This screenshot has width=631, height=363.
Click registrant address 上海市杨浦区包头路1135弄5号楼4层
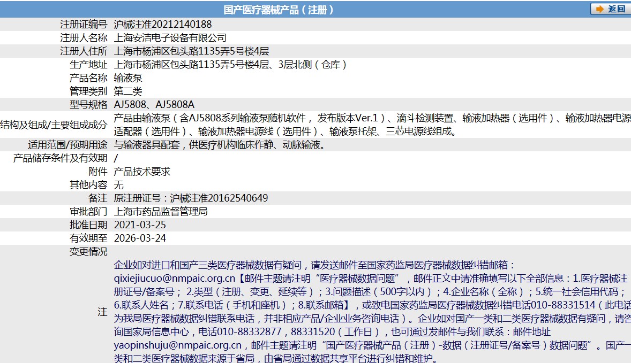tap(191, 51)
